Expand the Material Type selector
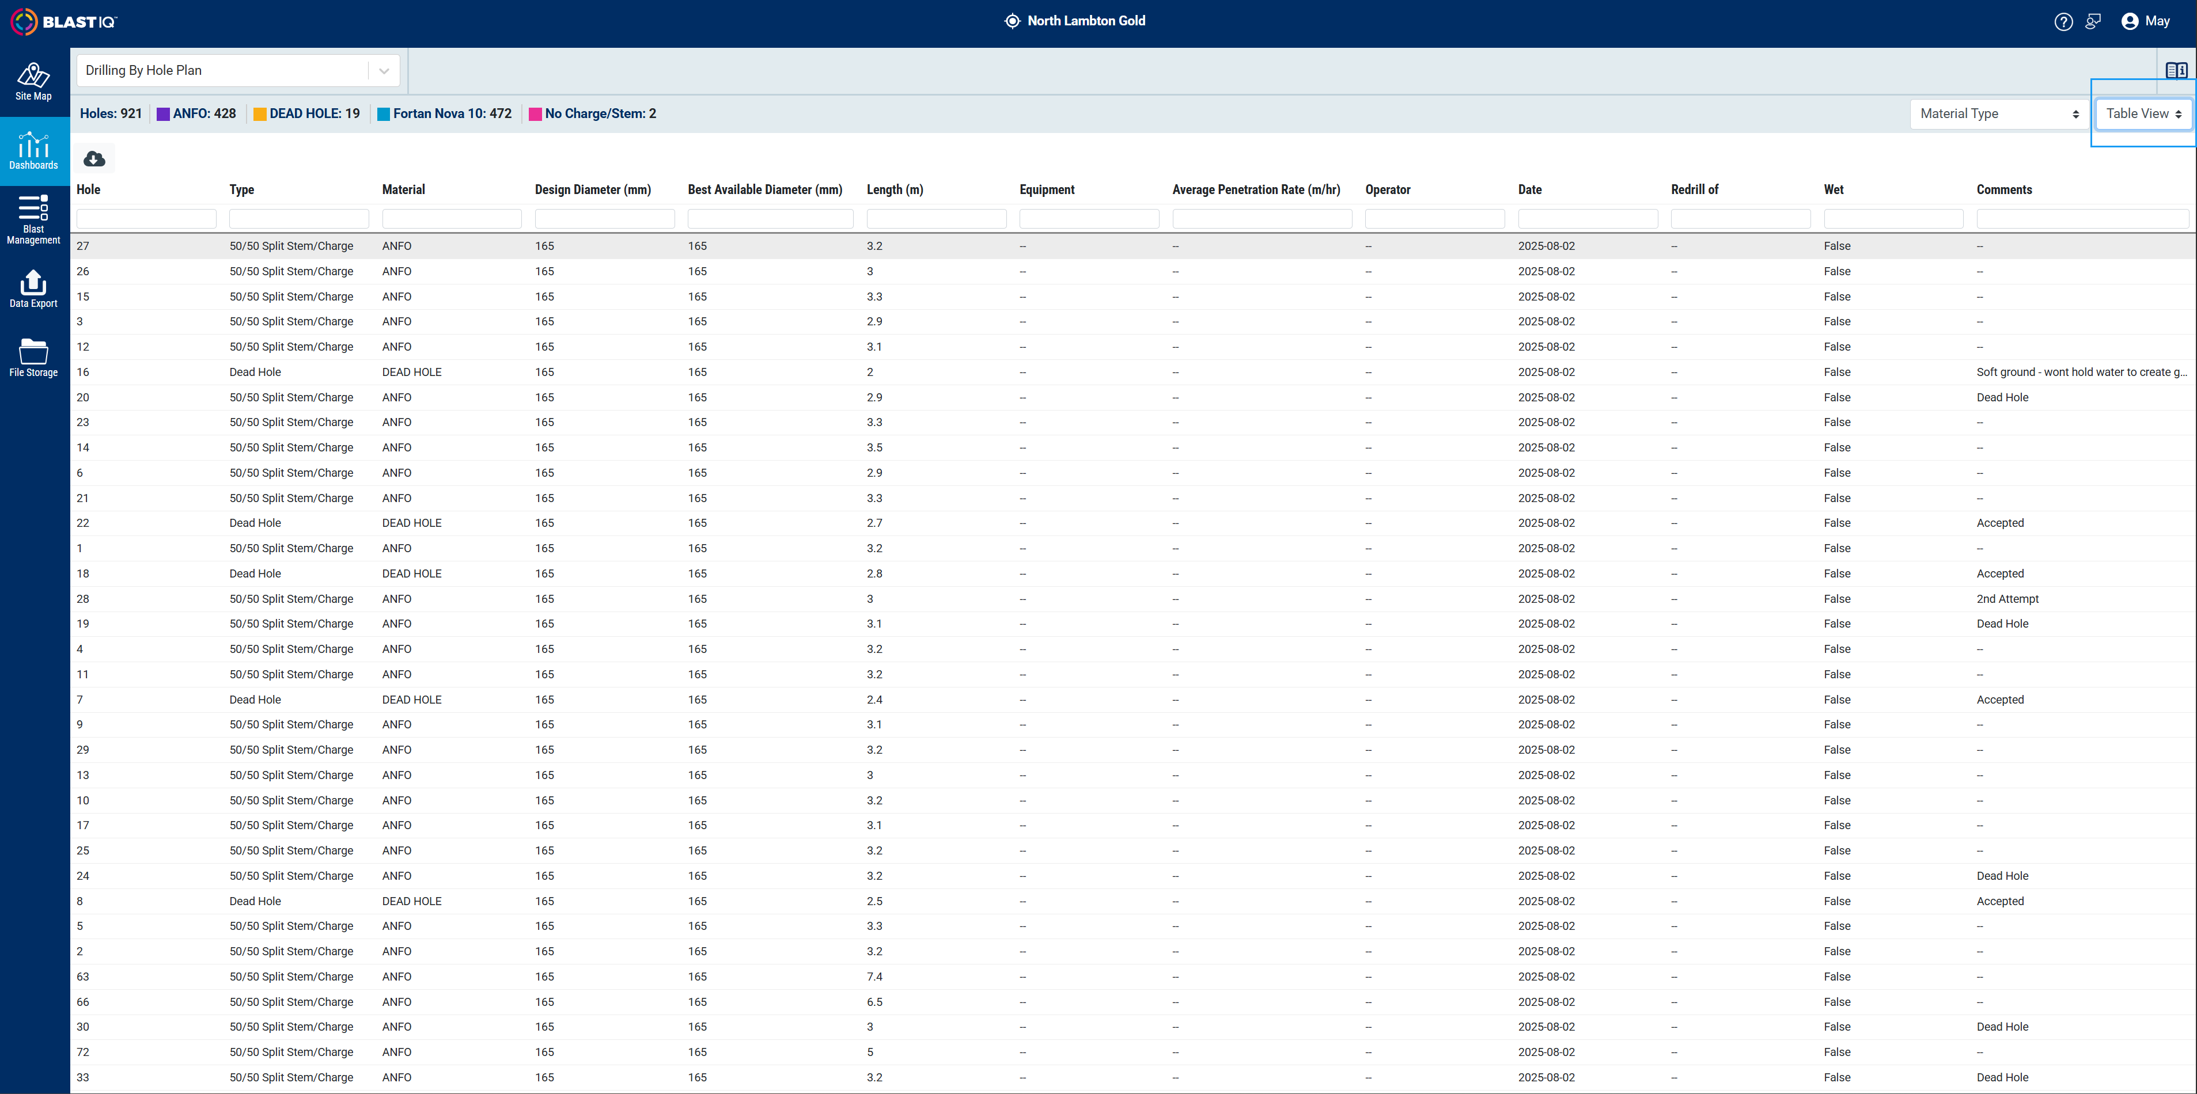This screenshot has width=2197, height=1094. click(x=1999, y=113)
